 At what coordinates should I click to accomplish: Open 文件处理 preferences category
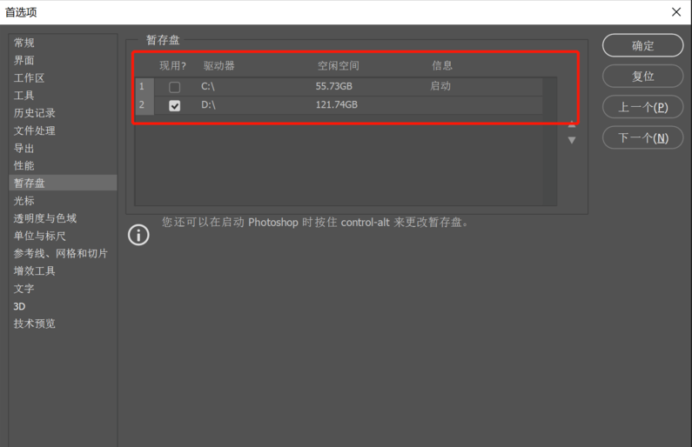pyautogui.click(x=35, y=130)
